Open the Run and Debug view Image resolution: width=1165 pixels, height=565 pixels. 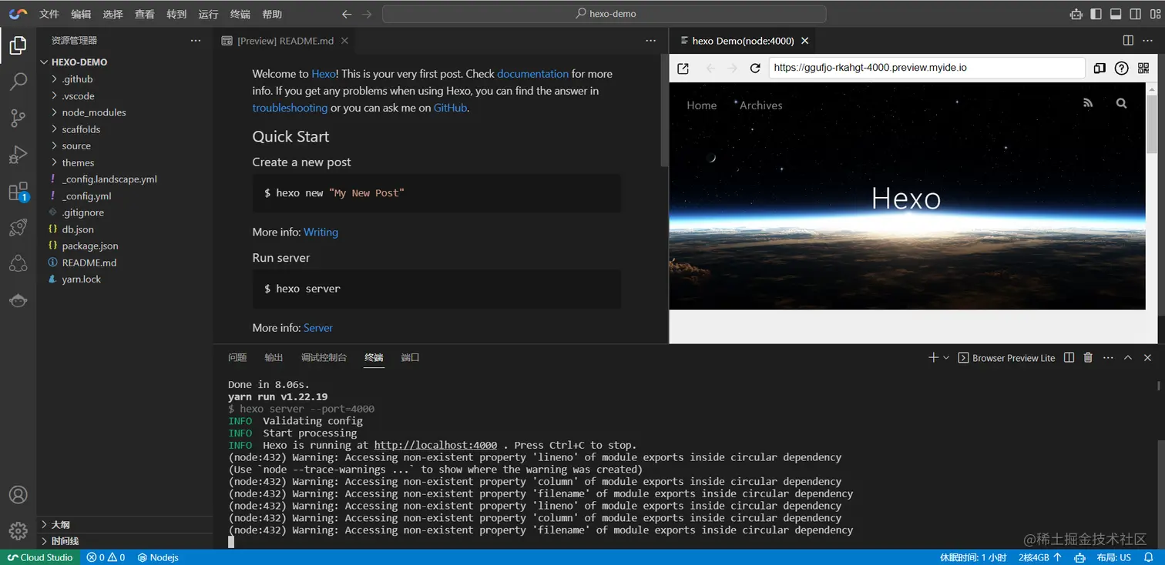coord(18,155)
